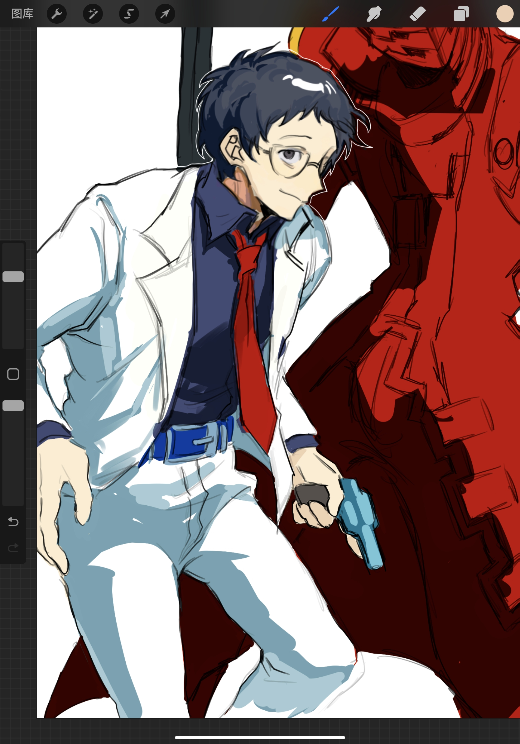Select the Brush tool
Screen dimensions: 520x744
[330, 14]
